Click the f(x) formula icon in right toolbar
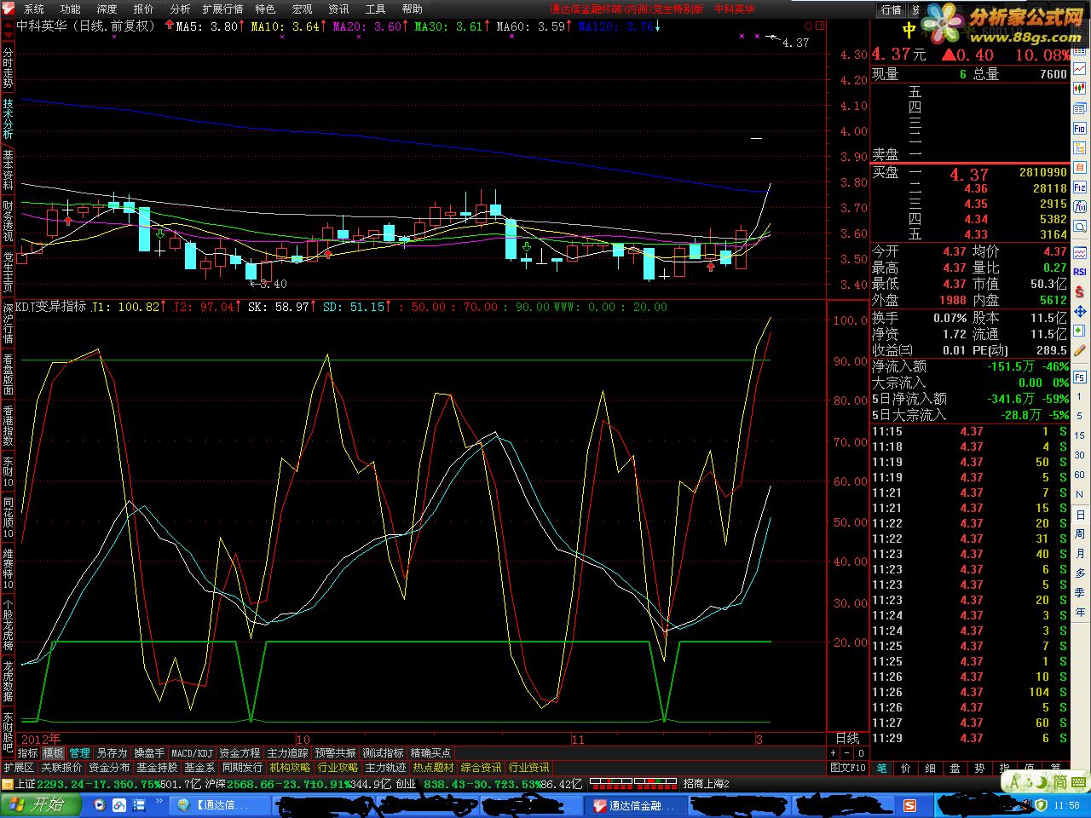 coord(1080,207)
